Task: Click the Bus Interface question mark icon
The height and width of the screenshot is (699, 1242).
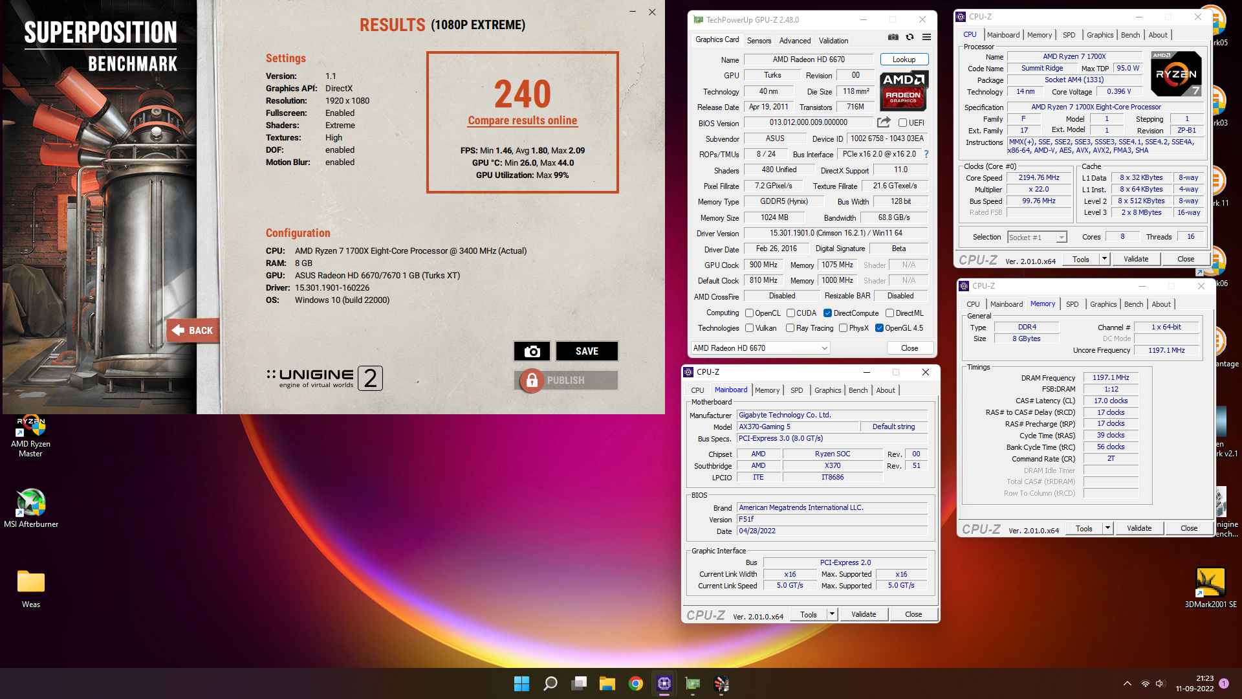Action: 926,154
